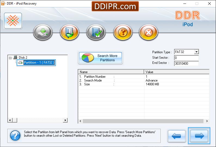This screenshot has width=216, height=147.
Task: Click the details table horizontal scrollbar thumb
Action: [143, 121]
